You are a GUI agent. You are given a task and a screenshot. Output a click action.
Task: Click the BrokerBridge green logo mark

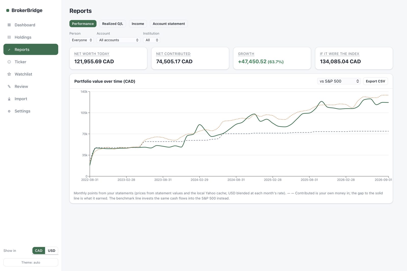[8, 10]
